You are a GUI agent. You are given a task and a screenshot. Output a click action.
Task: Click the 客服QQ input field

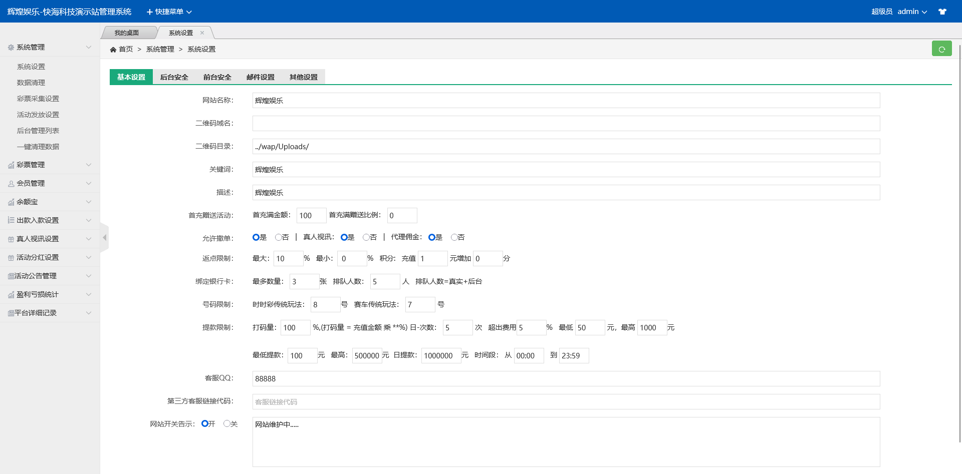(x=566, y=379)
